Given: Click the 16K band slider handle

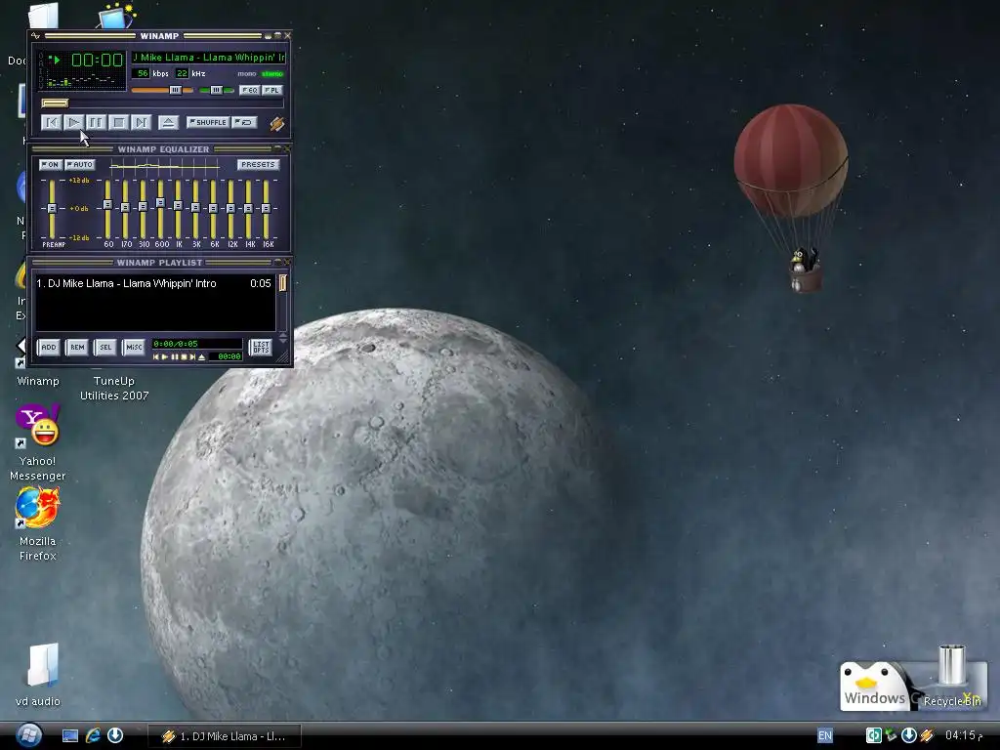Looking at the screenshot, I should tap(266, 209).
